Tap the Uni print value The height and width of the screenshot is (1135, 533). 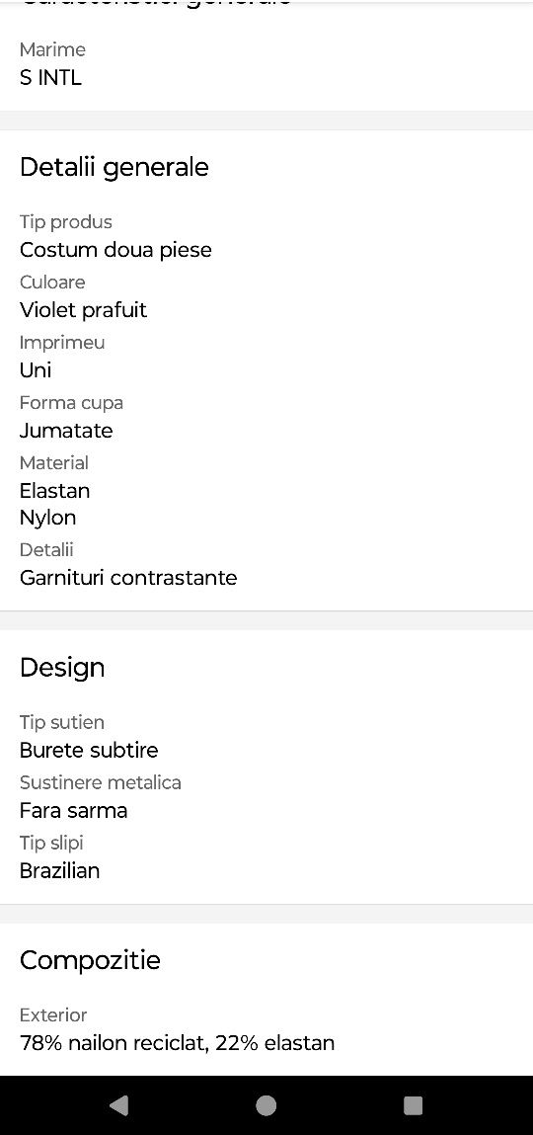click(x=36, y=369)
